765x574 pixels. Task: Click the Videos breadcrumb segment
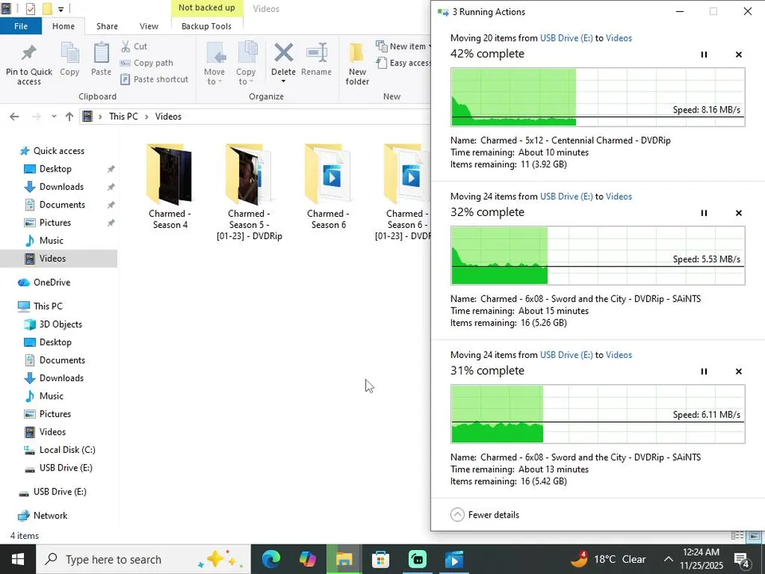pyautogui.click(x=168, y=116)
